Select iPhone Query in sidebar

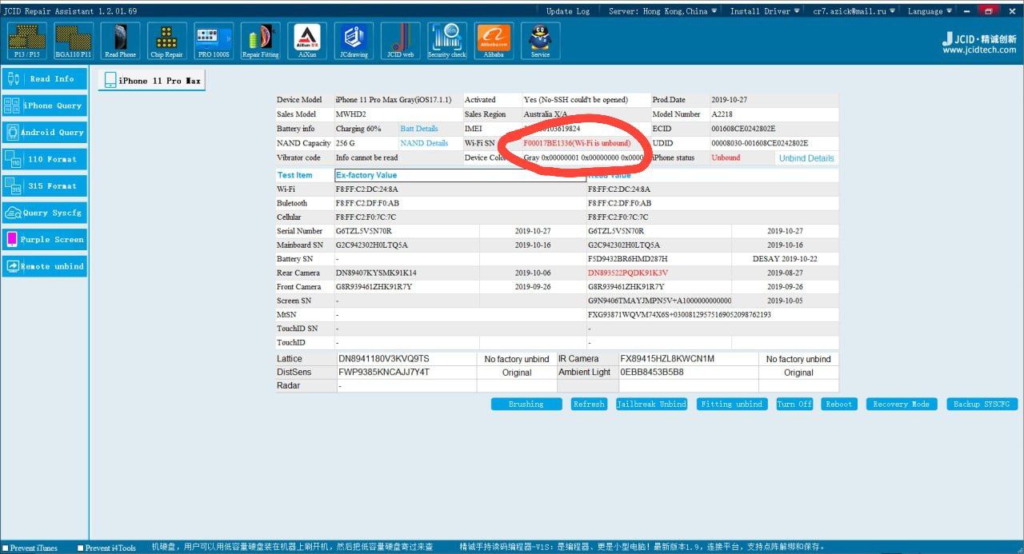point(45,106)
